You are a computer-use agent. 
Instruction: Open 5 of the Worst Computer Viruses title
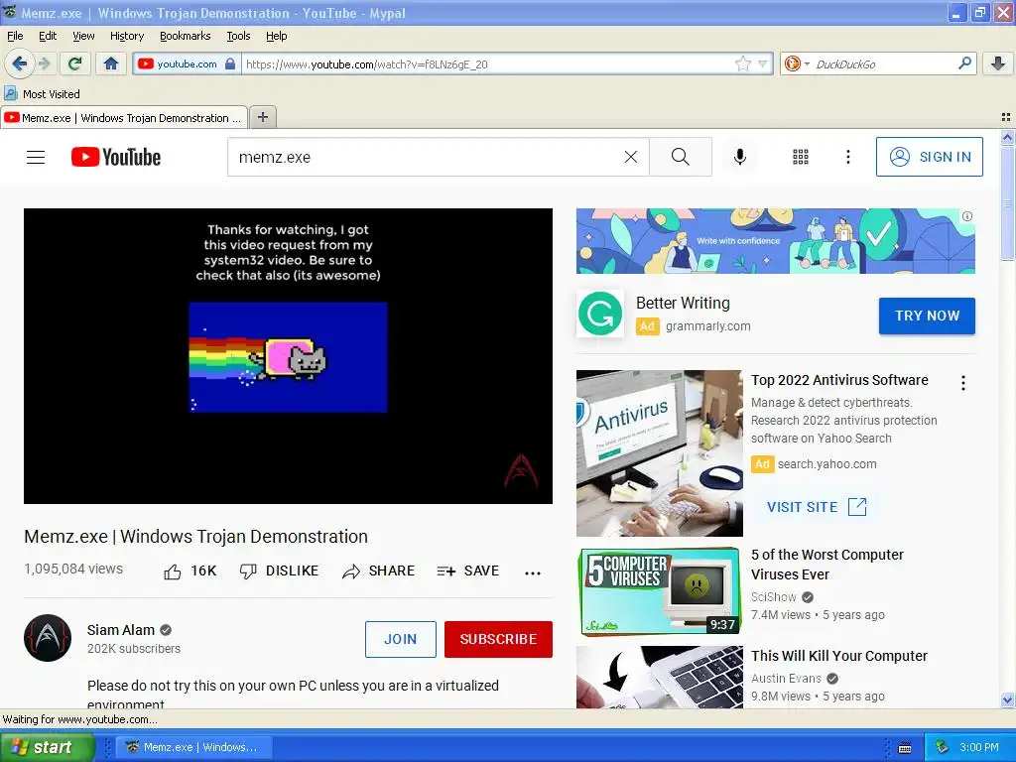click(827, 565)
